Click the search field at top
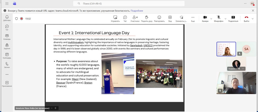This screenshot has height=112, width=258. 129,3
